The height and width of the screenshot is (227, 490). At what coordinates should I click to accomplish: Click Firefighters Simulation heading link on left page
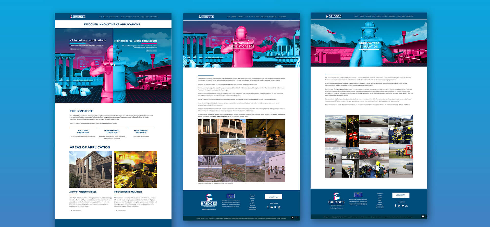pos(128,192)
